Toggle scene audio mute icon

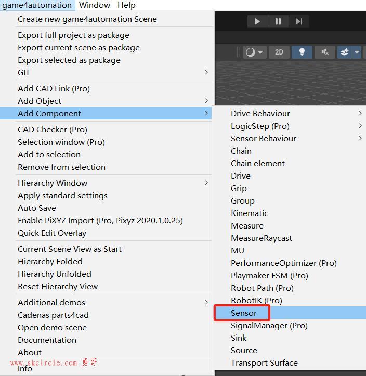point(325,52)
